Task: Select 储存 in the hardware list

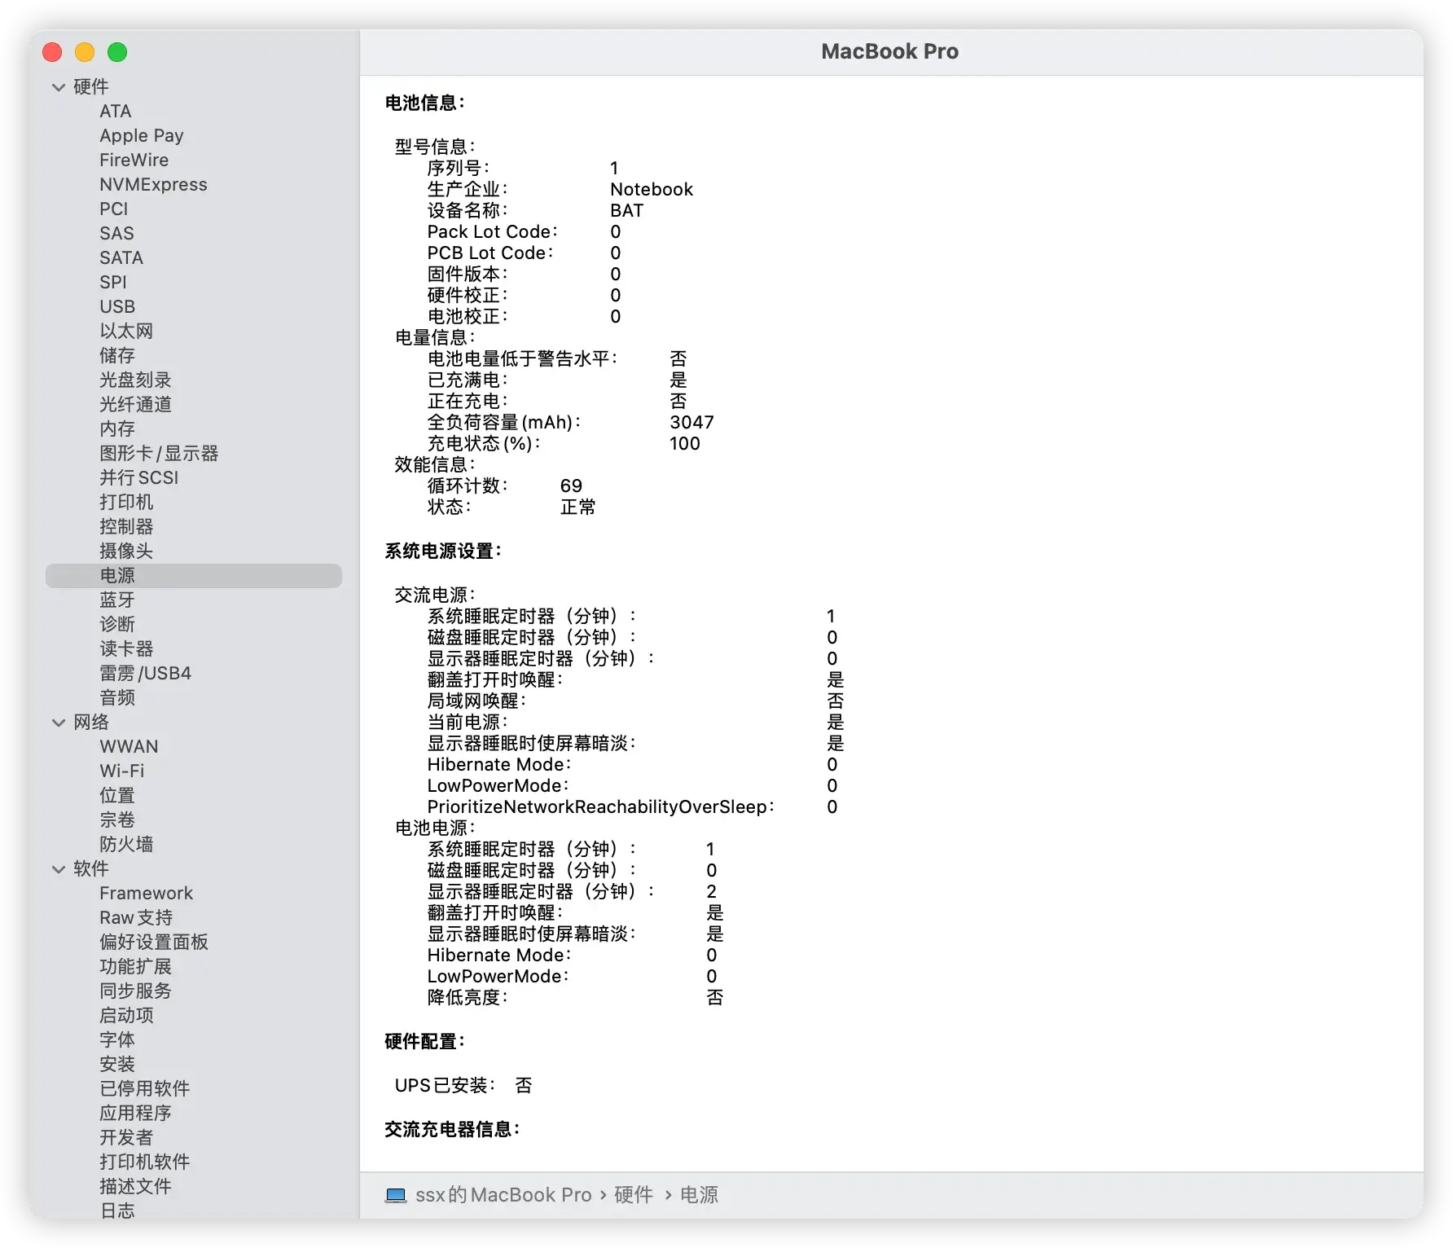Action: 117,356
